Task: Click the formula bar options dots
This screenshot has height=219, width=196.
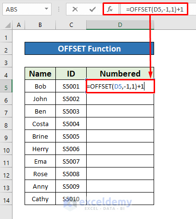Action: (59, 9)
